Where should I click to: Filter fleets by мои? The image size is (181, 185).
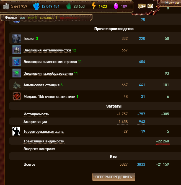33,18
